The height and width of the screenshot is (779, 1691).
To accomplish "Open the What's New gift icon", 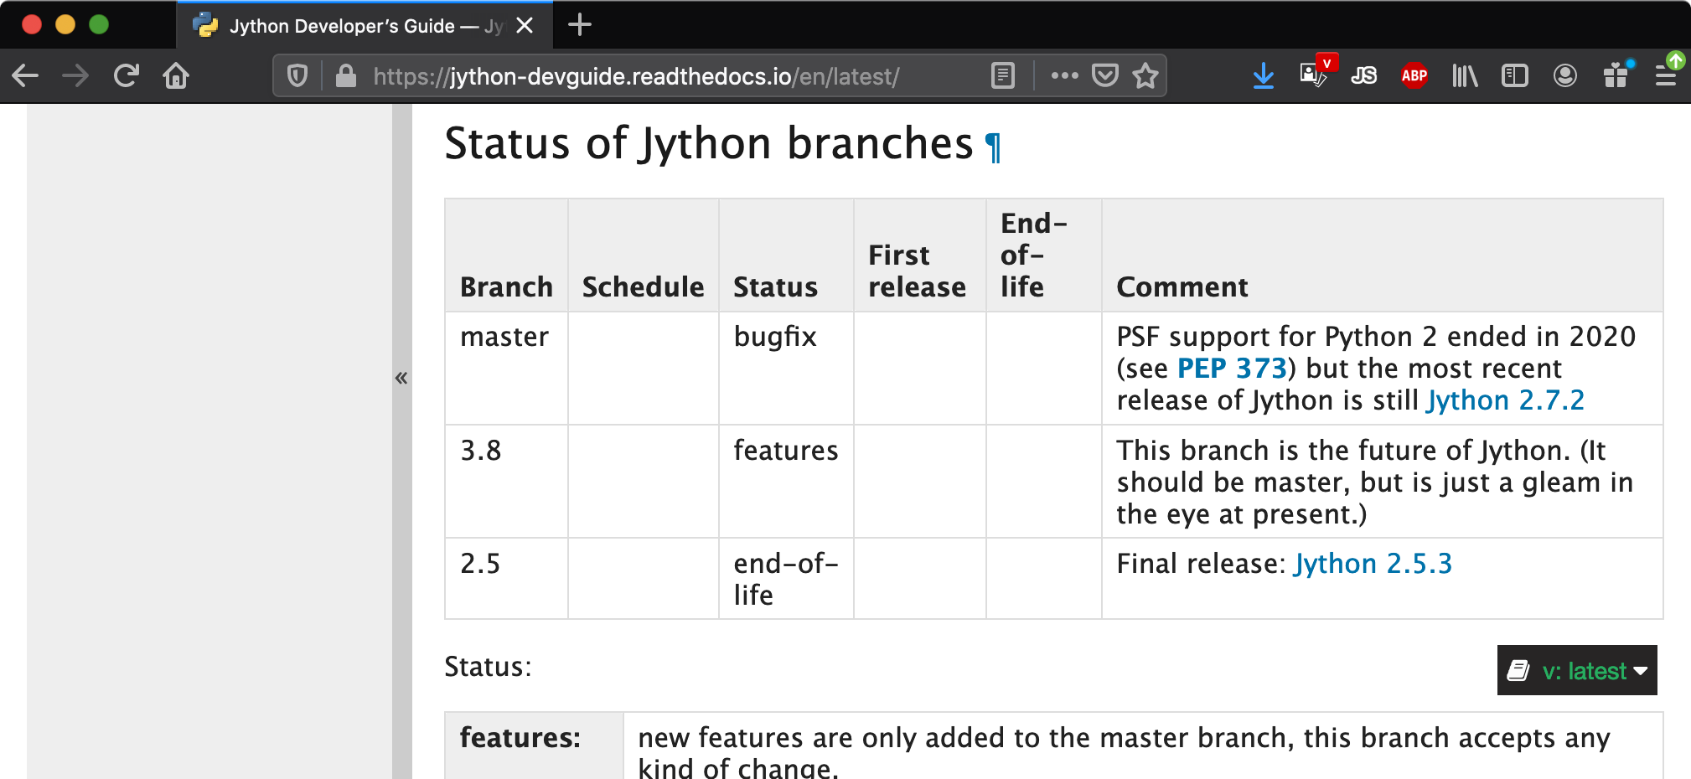I will coord(1616,76).
